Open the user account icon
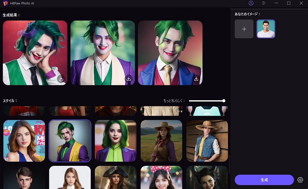The width and height of the screenshot is (308, 189). 251,3
